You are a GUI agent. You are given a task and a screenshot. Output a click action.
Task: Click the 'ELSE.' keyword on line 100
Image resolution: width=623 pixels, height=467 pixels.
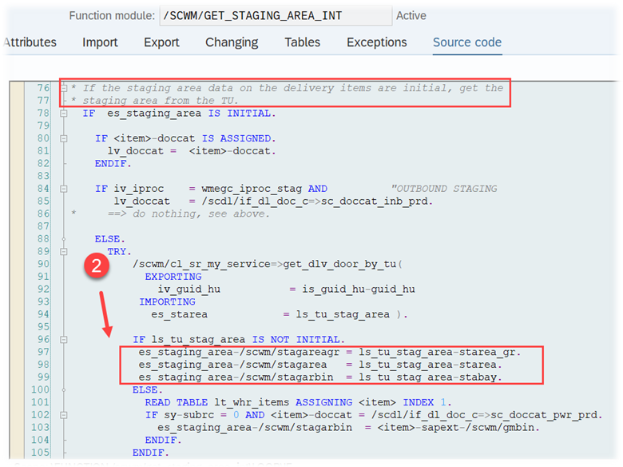[x=148, y=389]
